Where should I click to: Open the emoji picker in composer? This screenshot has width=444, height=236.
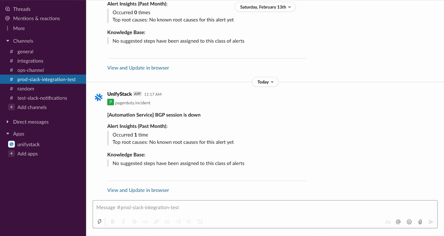pyautogui.click(x=409, y=222)
